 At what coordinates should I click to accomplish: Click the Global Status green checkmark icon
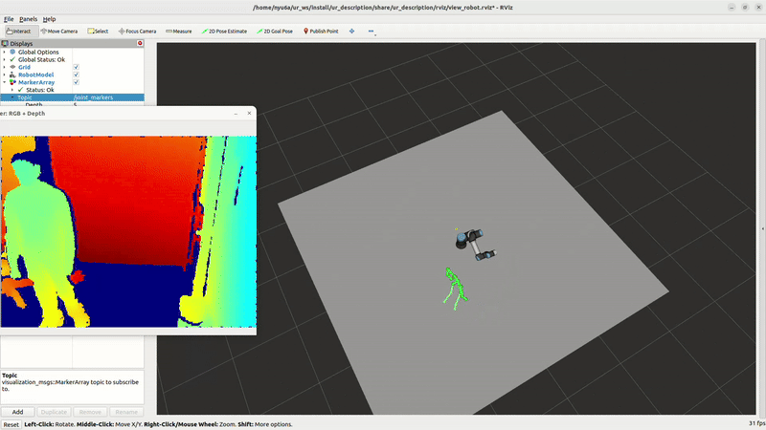pos(12,59)
